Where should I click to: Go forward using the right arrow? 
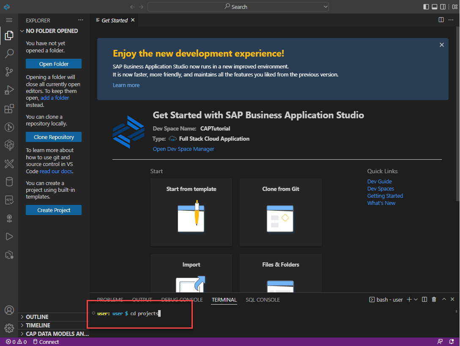(x=141, y=7)
